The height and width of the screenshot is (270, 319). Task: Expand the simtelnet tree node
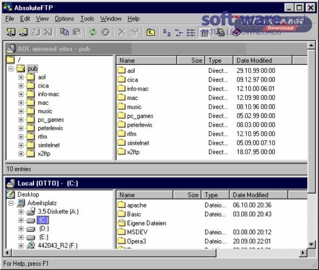point(21,145)
